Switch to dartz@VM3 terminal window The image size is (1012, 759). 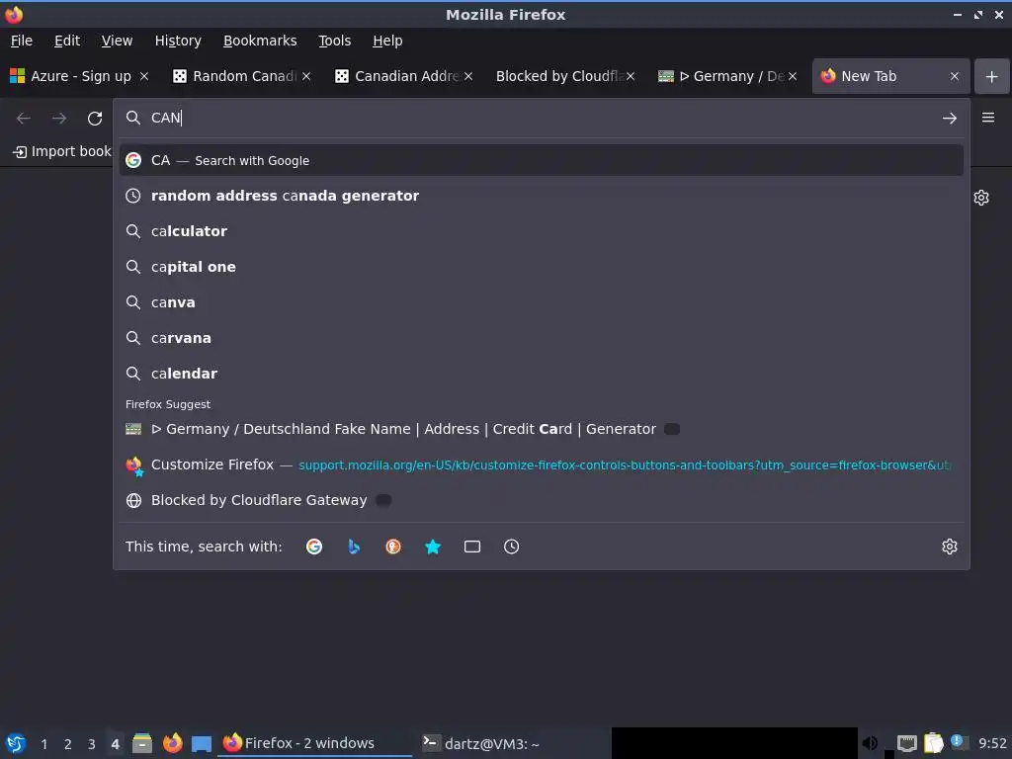pos(512,743)
